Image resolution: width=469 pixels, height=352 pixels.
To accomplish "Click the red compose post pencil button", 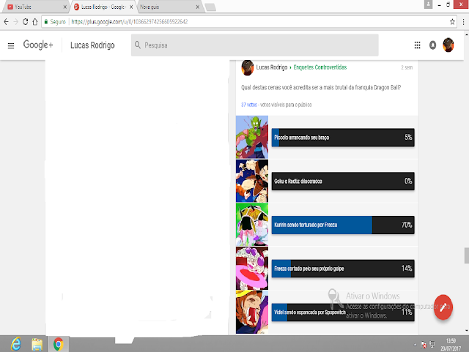I will 443,307.
